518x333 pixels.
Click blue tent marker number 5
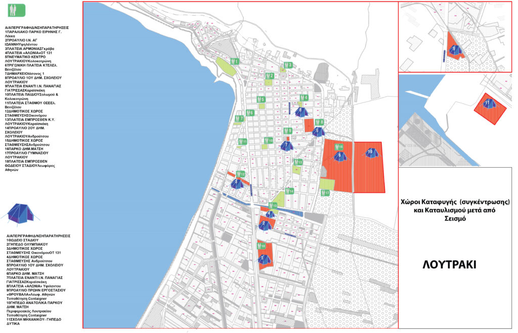point(317,131)
